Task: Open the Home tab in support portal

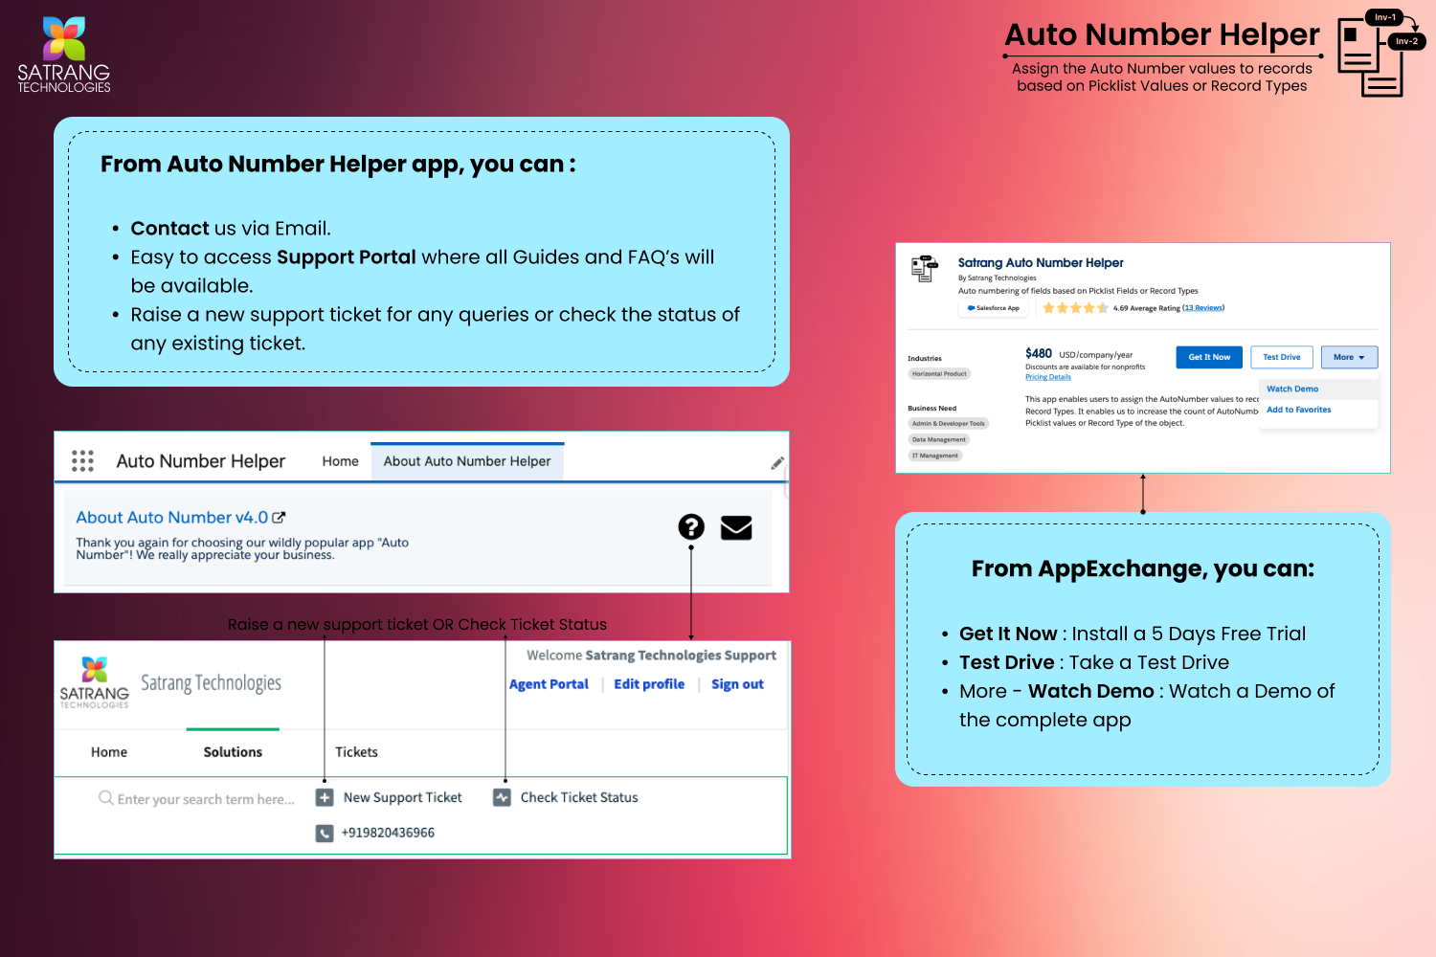Action: click(109, 752)
